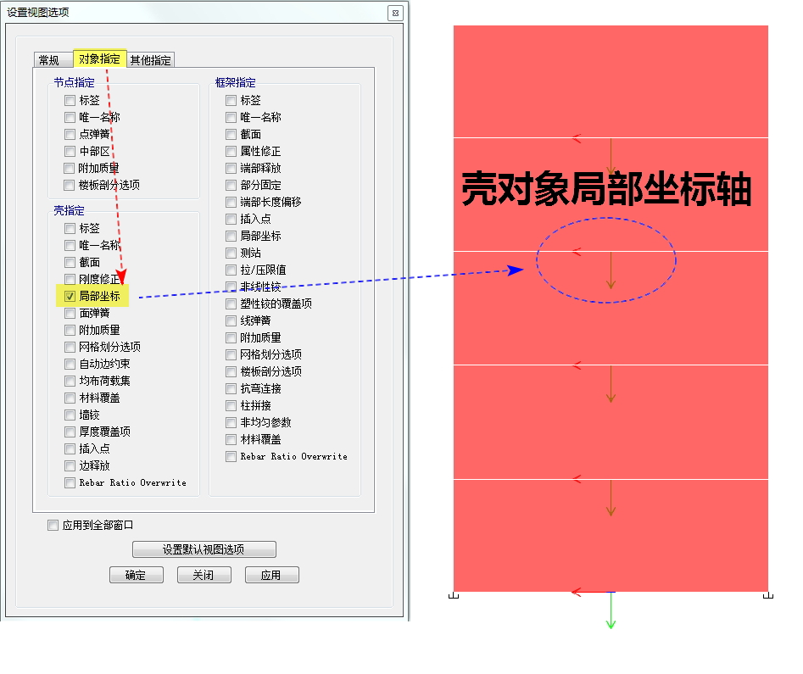Click the 设置默认视图选项 button
The width and height of the screenshot is (803, 674).
(x=204, y=549)
